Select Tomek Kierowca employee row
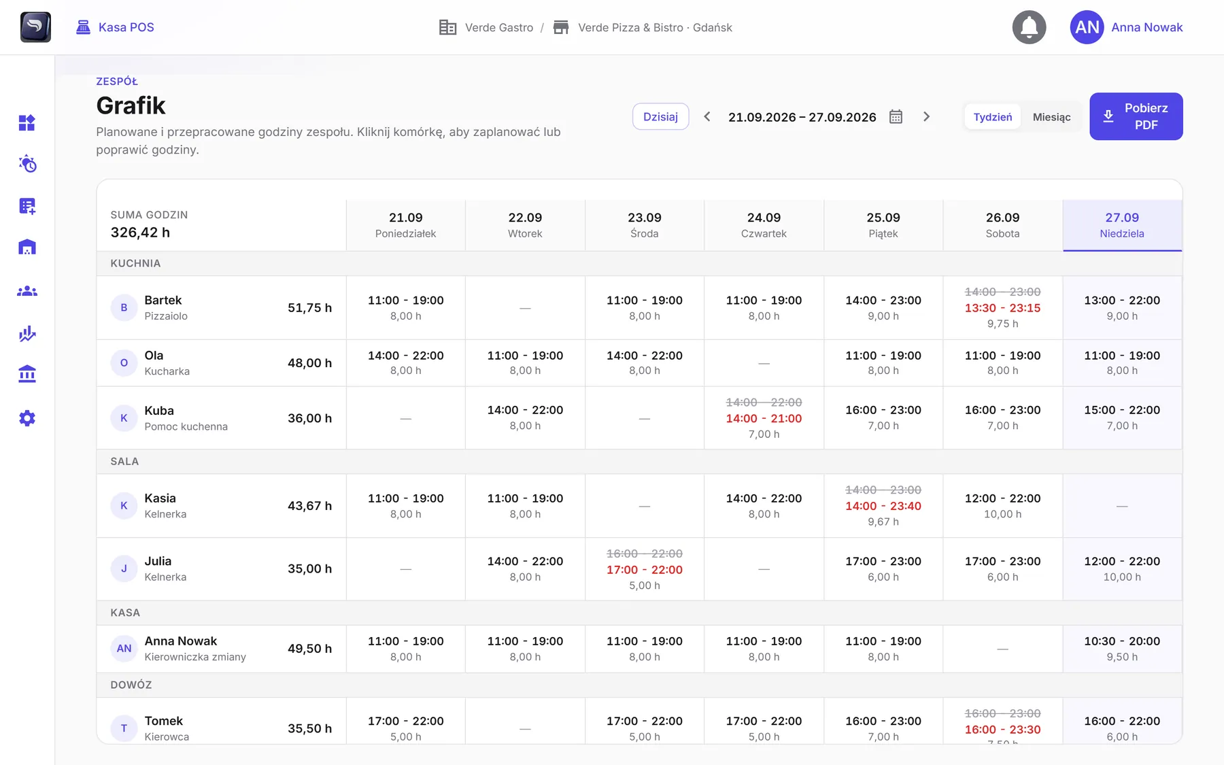1224x765 pixels. tap(221, 721)
